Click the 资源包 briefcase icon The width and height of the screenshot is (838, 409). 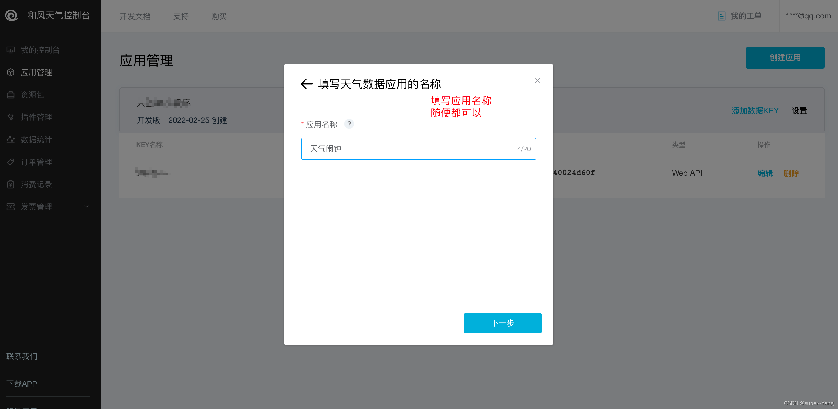(11, 95)
